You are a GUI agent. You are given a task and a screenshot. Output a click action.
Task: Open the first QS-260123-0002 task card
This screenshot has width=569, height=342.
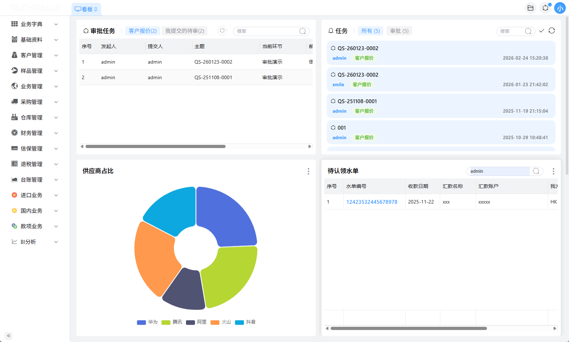pos(441,53)
